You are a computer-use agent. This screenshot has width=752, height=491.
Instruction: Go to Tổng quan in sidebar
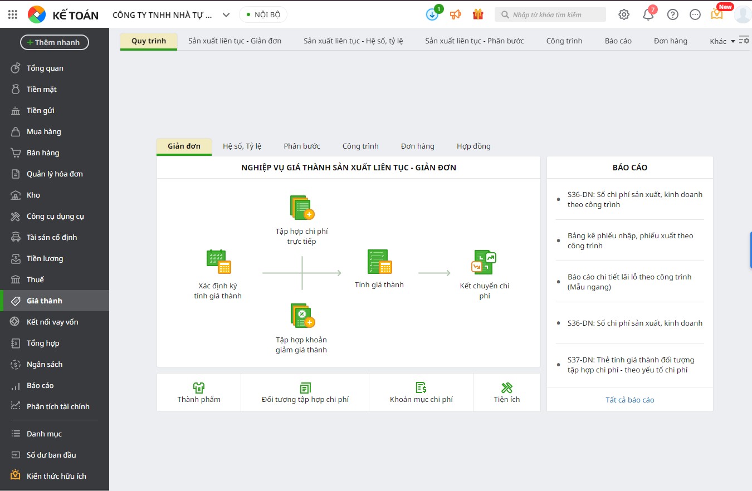(x=55, y=68)
